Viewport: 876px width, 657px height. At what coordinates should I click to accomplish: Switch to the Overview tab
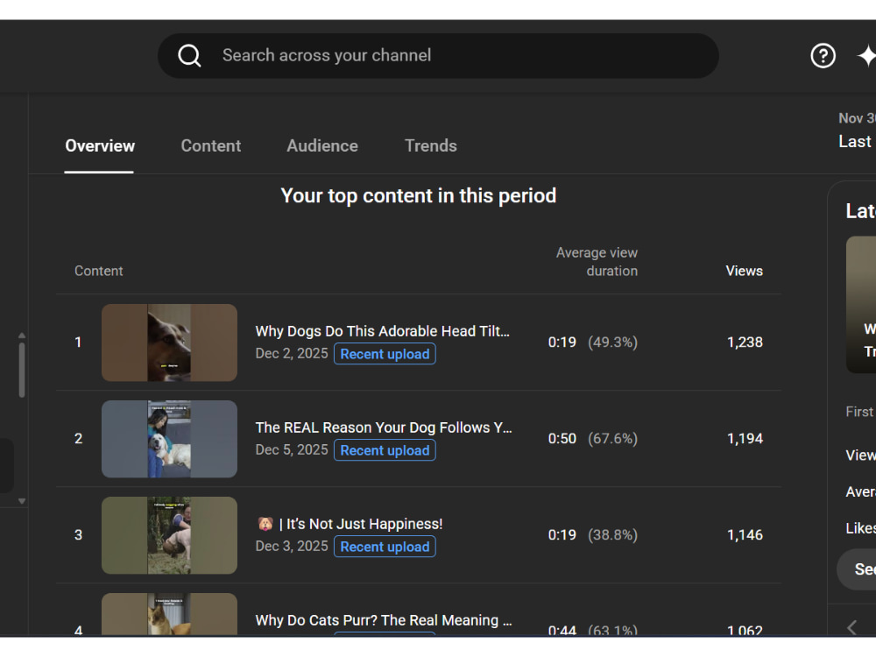pos(100,145)
